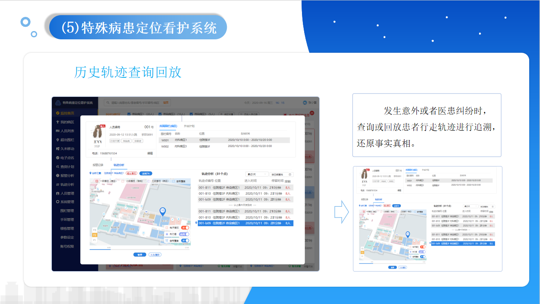This screenshot has height=304, width=540.
Task: Click the 历史人员记录 button in the header row
Action: (248, 114)
